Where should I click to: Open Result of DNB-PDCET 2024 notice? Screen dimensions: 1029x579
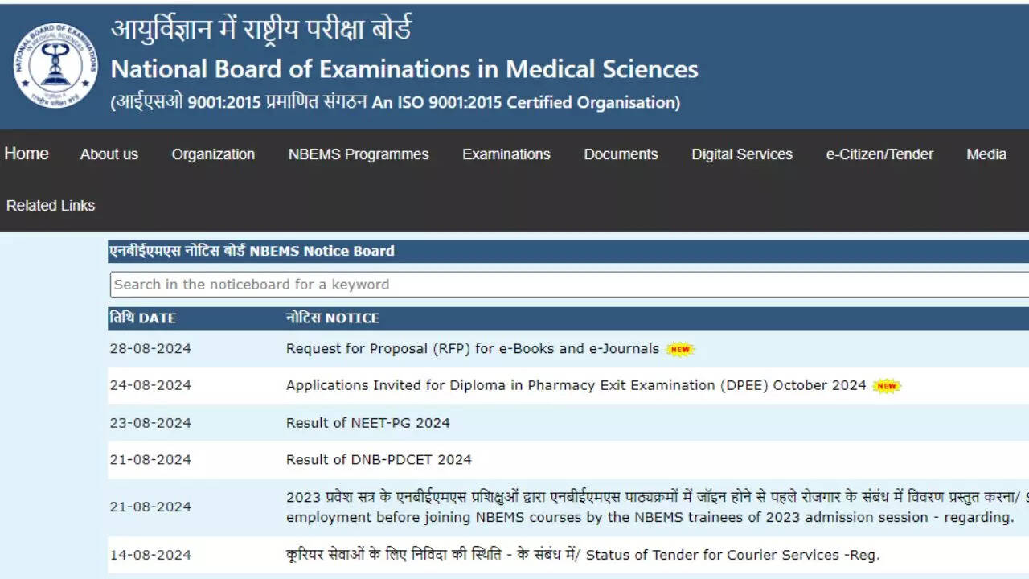pyautogui.click(x=378, y=460)
